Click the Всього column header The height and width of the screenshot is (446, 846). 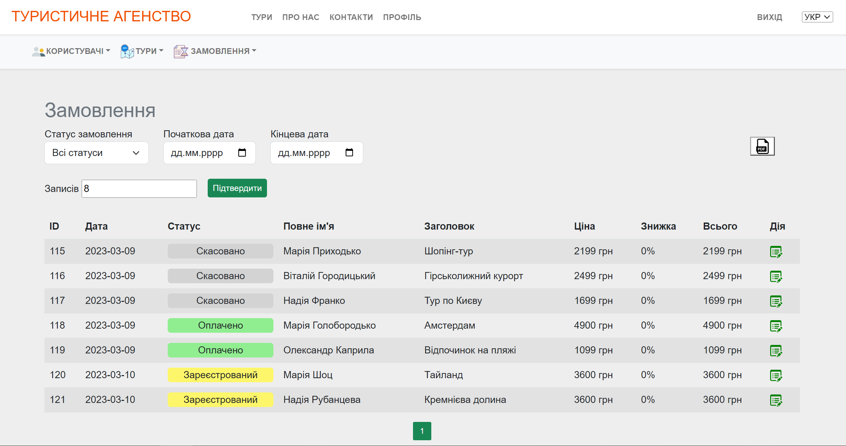click(x=720, y=226)
